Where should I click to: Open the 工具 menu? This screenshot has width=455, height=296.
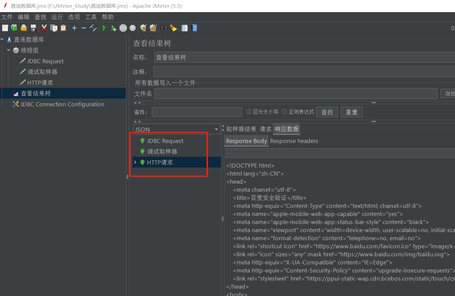(x=91, y=17)
